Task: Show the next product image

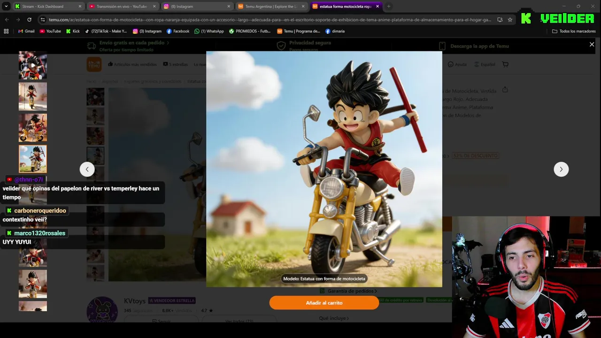Action: pos(561,169)
